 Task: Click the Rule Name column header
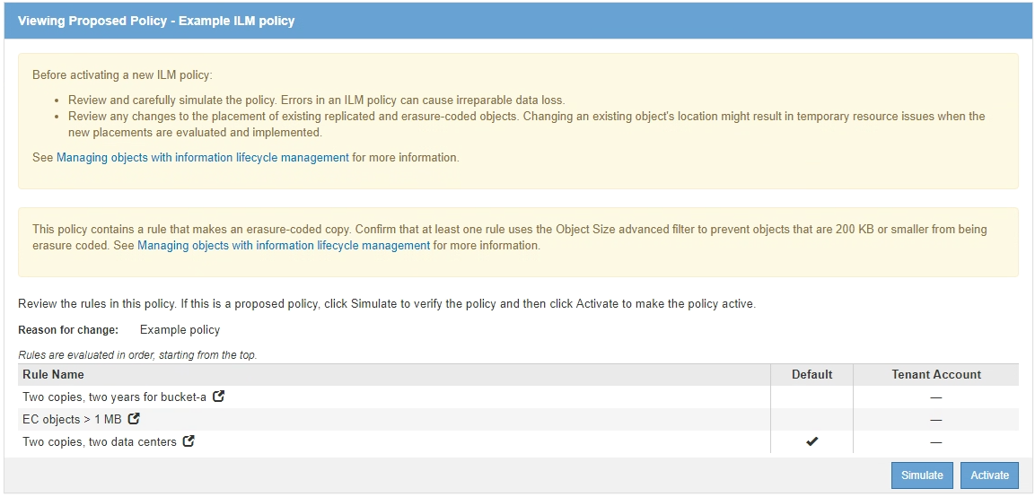point(54,374)
